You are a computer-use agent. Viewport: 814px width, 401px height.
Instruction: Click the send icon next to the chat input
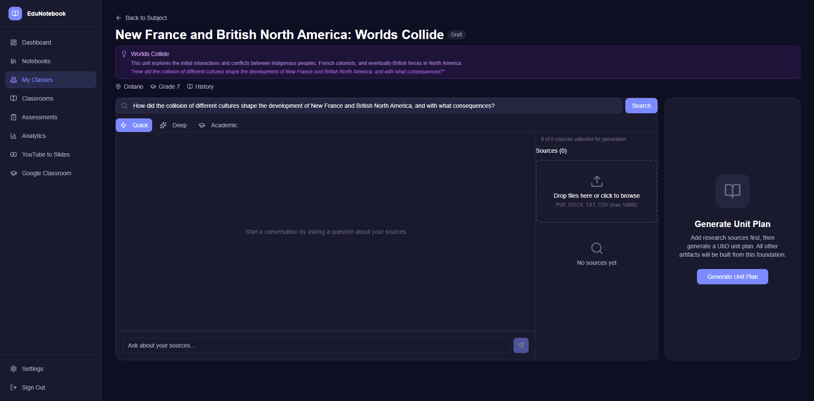pos(521,345)
